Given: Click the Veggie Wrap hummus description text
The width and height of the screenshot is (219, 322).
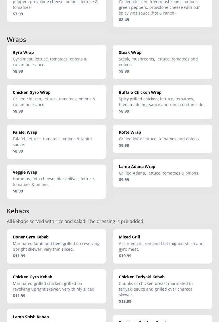Looking at the screenshot, I should click(54, 181).
